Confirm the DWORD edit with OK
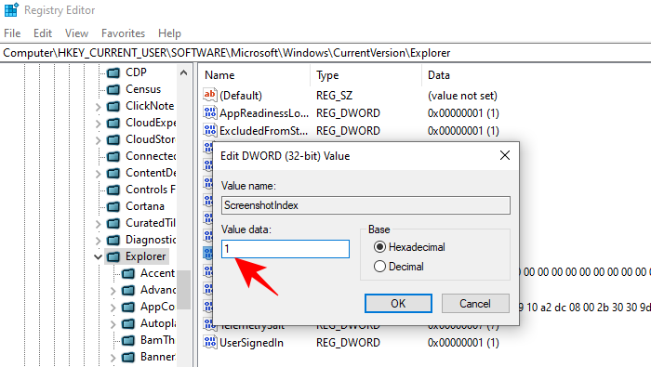 [398, 304]
